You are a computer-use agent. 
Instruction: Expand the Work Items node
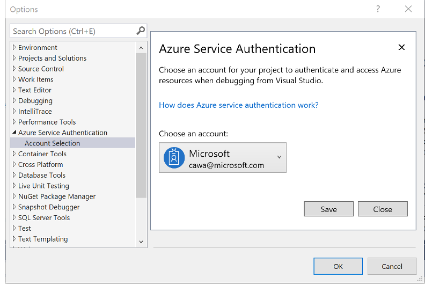[x=14, y=79]
